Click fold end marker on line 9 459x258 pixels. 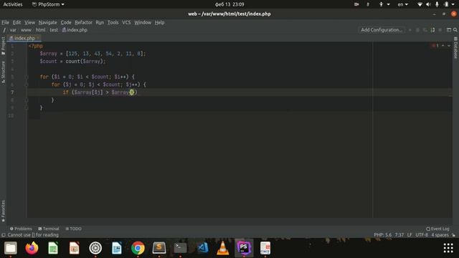26,108
